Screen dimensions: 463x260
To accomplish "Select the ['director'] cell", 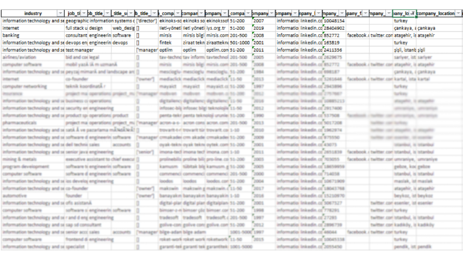I will [147, 21].
